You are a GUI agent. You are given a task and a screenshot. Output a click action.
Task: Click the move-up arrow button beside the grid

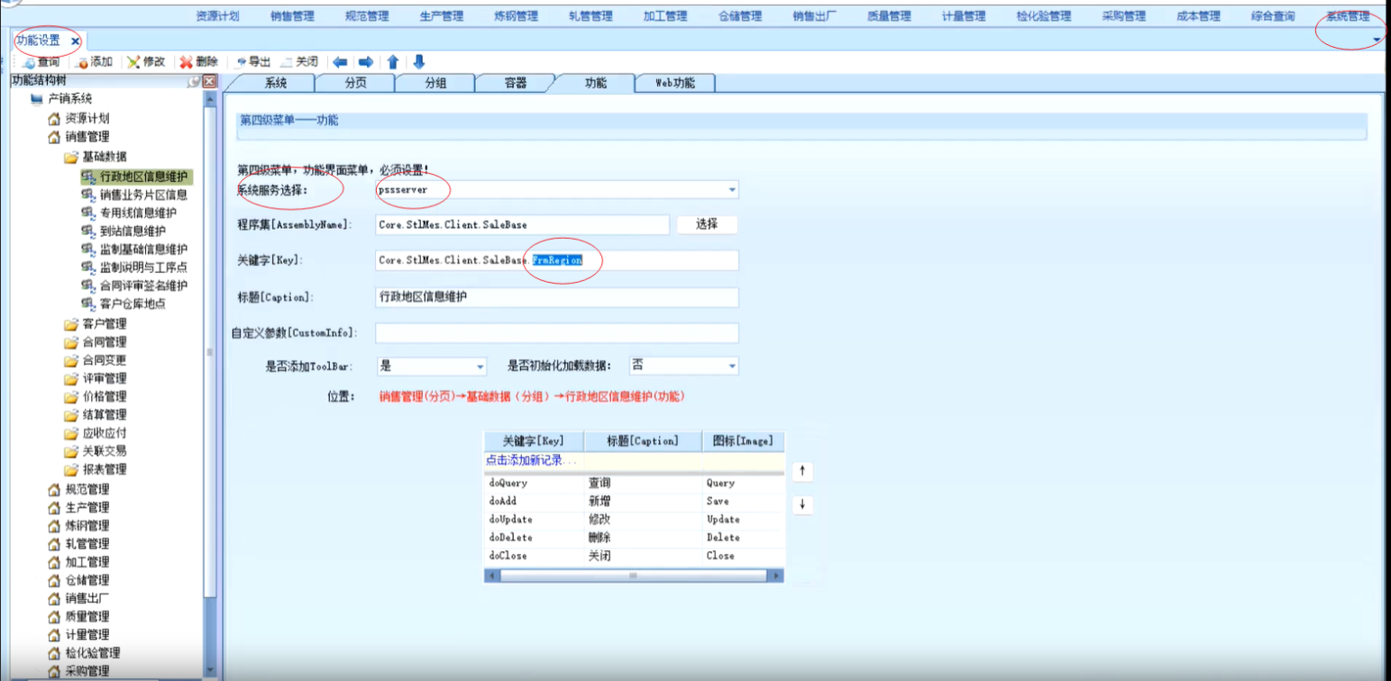802,471
